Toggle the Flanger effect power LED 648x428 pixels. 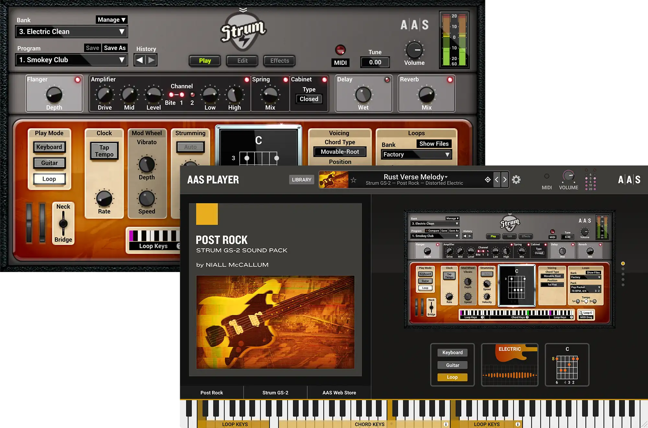78,80
